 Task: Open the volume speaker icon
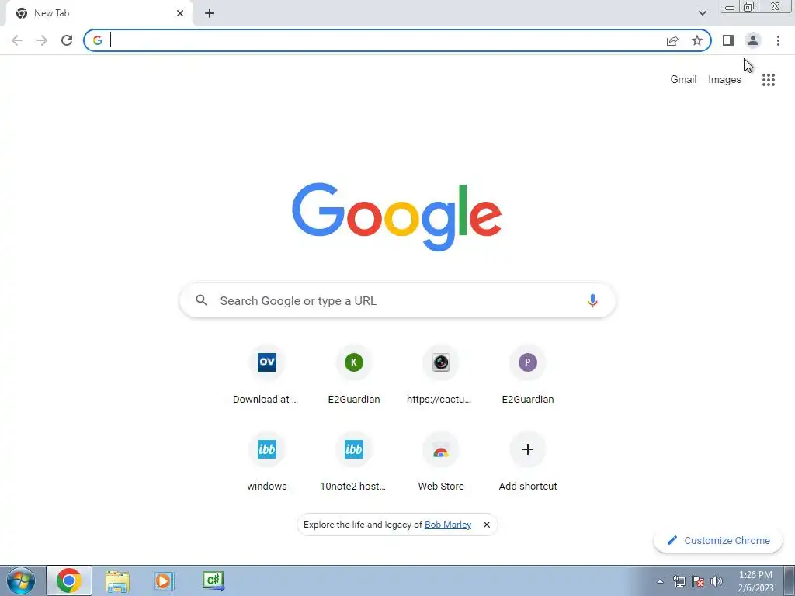pyautogui.click(x=717, y=581)
